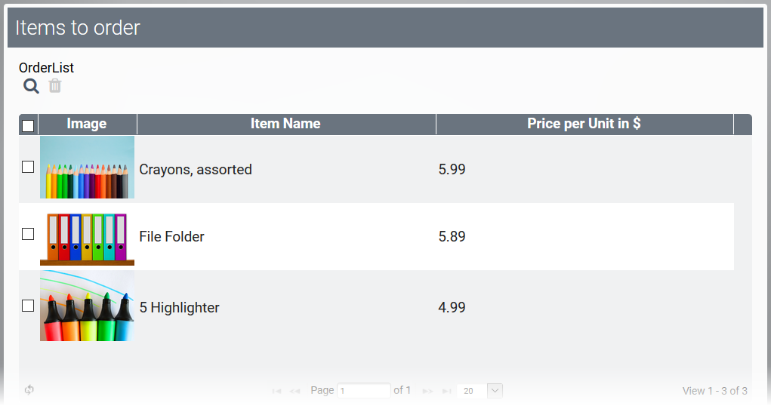This screenshot has height=406, width=771.
Task: Click the delete trash icon
Action: point(55,86)
